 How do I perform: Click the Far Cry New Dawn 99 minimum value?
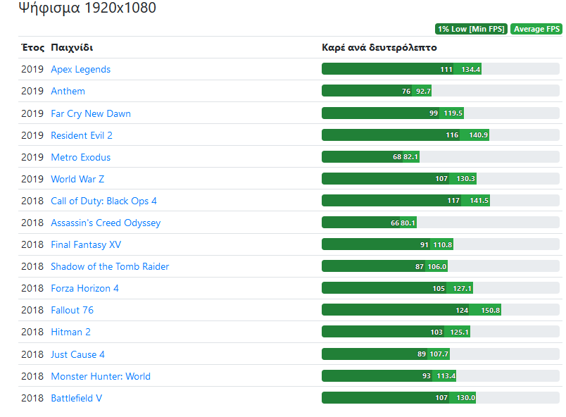click(x=434, y=113)
